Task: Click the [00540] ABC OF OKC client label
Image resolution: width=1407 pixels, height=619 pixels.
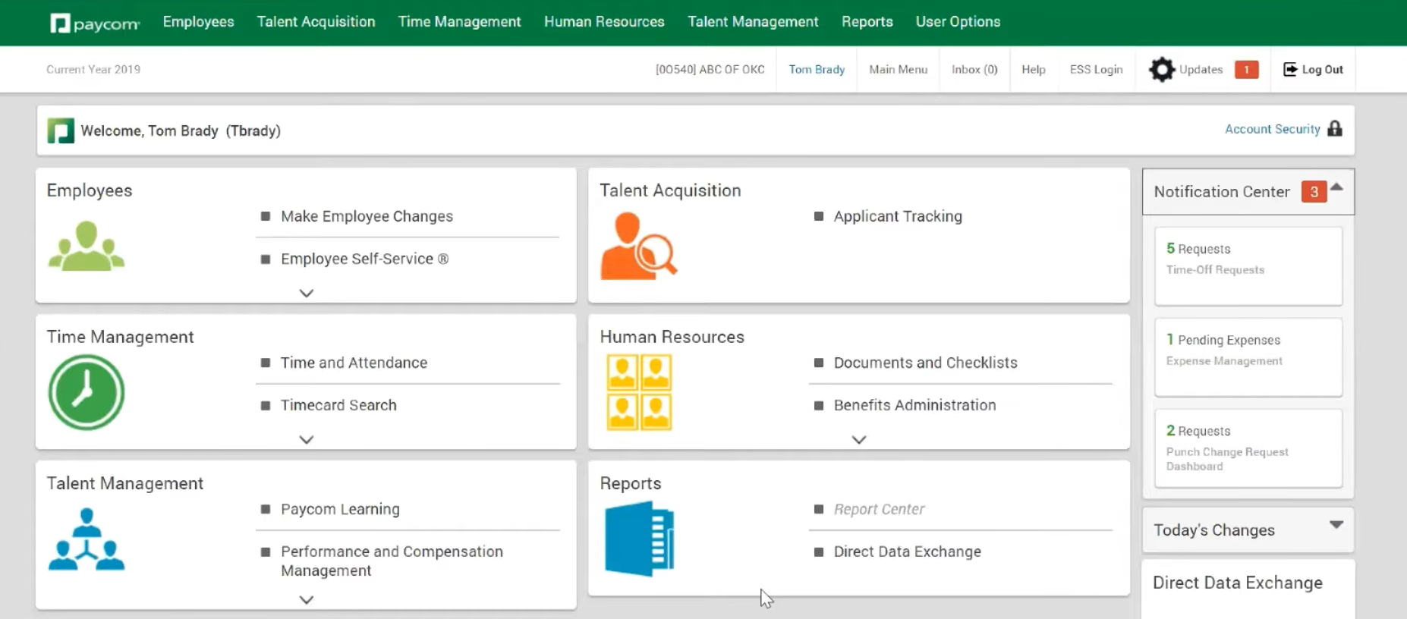Action: [710, 70]
